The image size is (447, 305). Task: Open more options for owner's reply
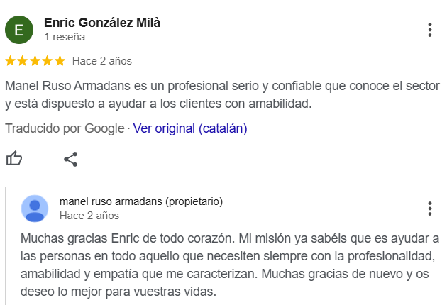click(430, 209)
